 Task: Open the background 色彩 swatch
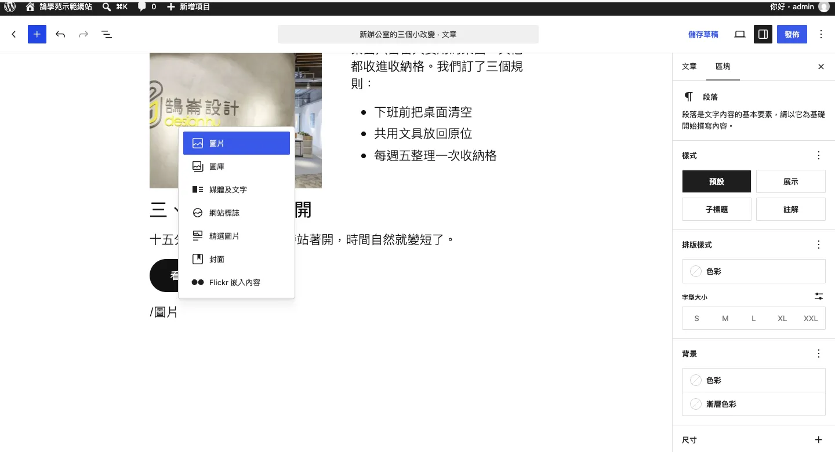pos(754,380)
